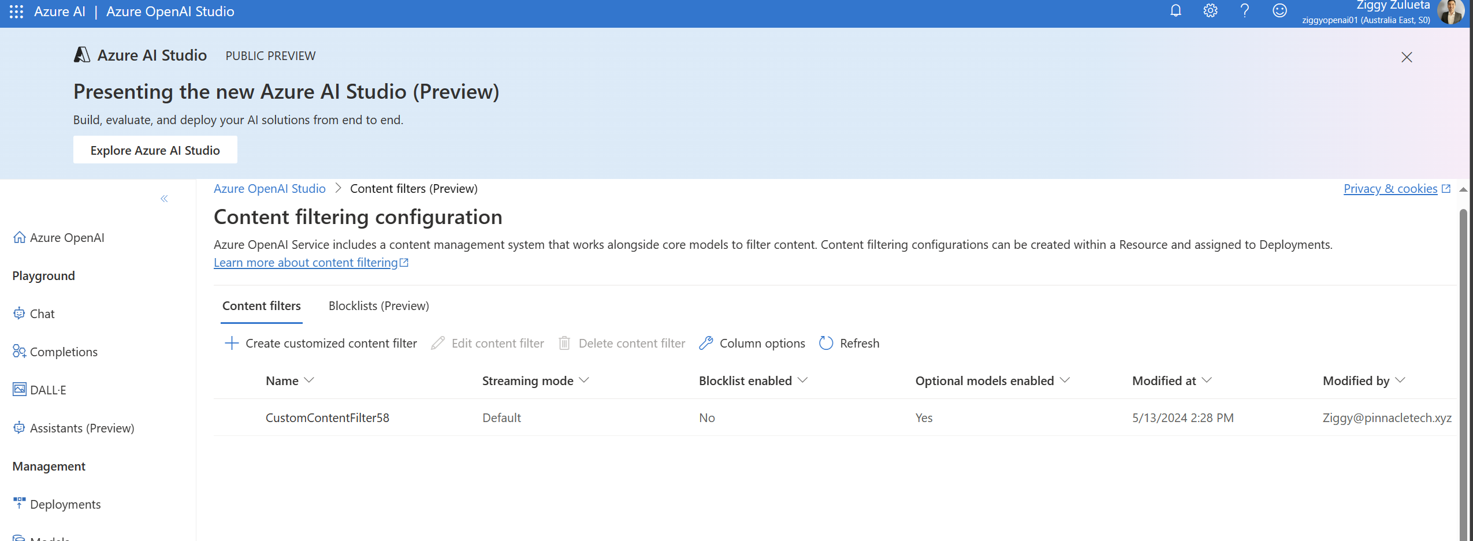Click the Ziggy@pinnacletech.xyz cell

coord(1387,417)
